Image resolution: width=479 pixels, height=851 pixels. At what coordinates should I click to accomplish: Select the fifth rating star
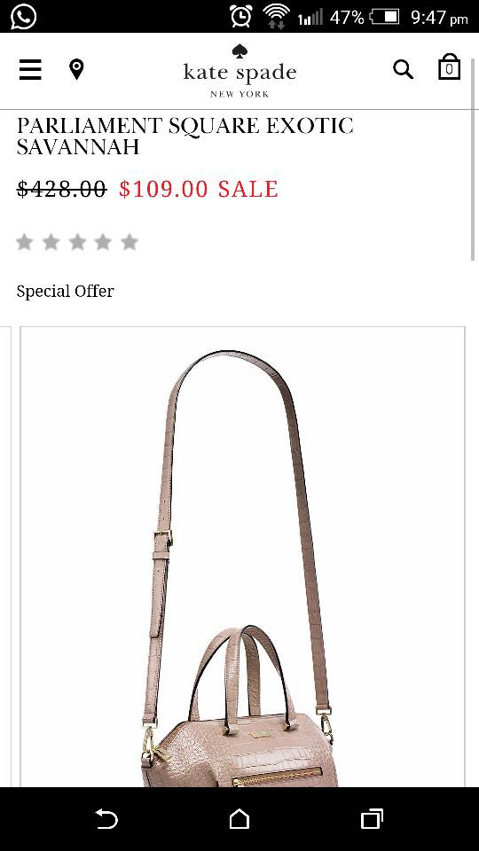click(130, 242)
